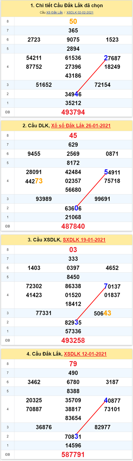Click special prize number 487840

click(x=73, y=226)
